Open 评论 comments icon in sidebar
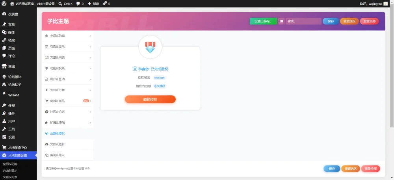394x180 pixels. pyautogui.click(x=4, y=56)
